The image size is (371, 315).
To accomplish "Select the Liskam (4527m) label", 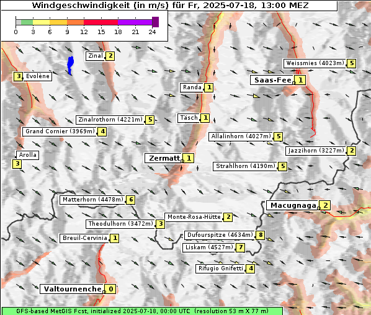I will point(209,247).
